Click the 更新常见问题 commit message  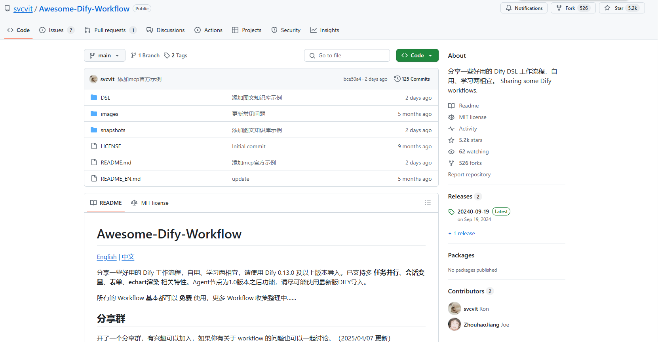pos(249,114)
